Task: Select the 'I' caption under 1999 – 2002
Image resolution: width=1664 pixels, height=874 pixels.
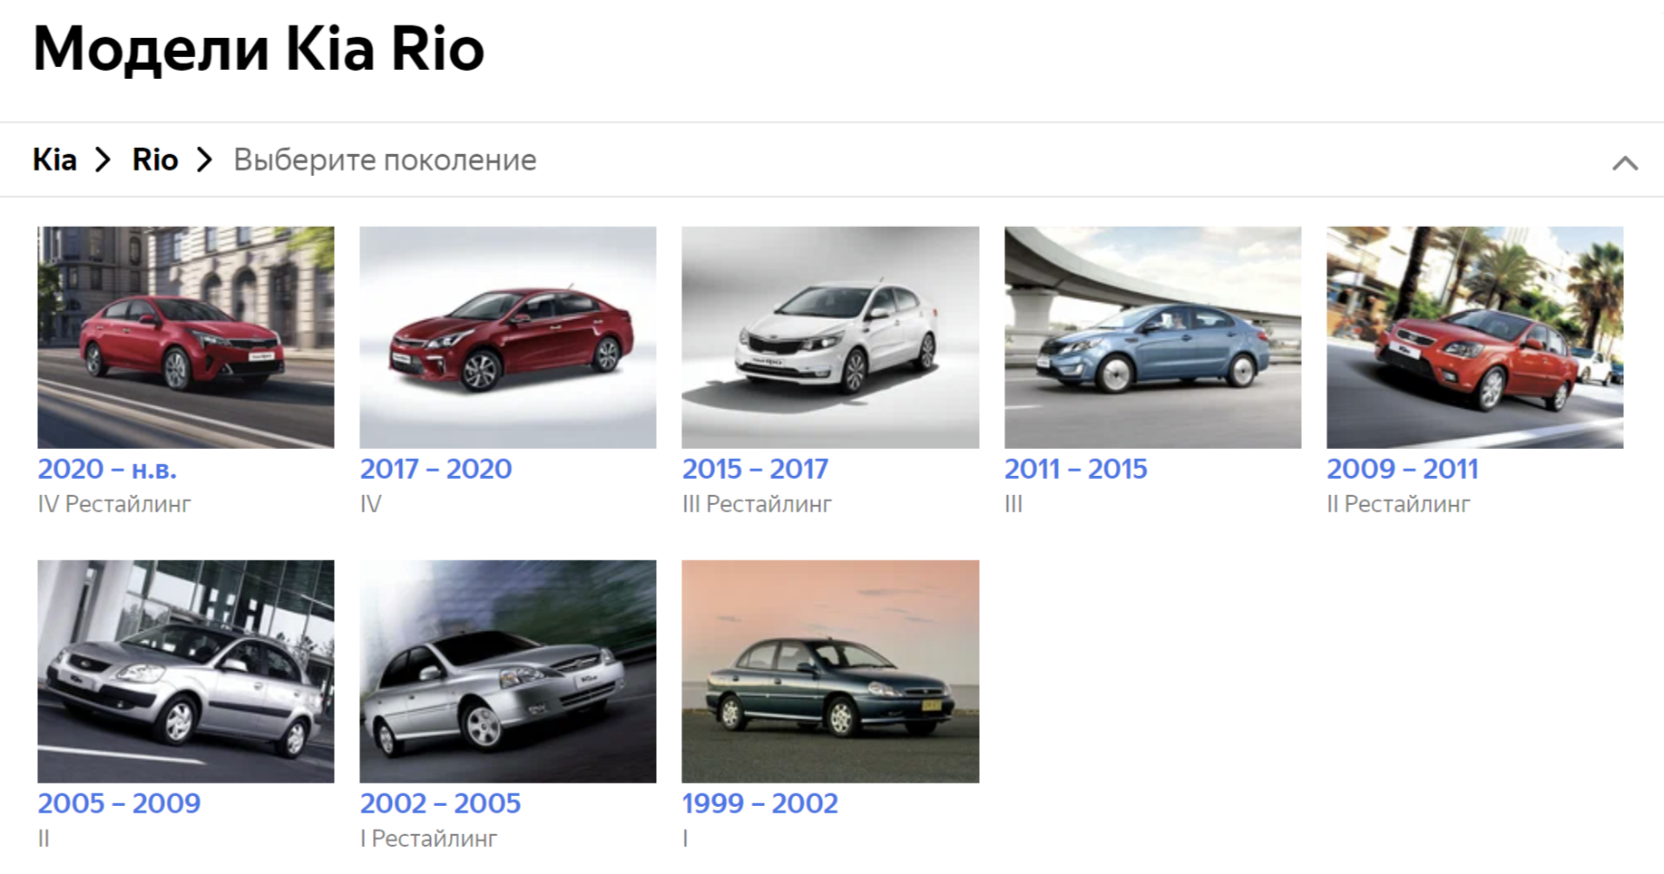Action: tap(685, 839)
